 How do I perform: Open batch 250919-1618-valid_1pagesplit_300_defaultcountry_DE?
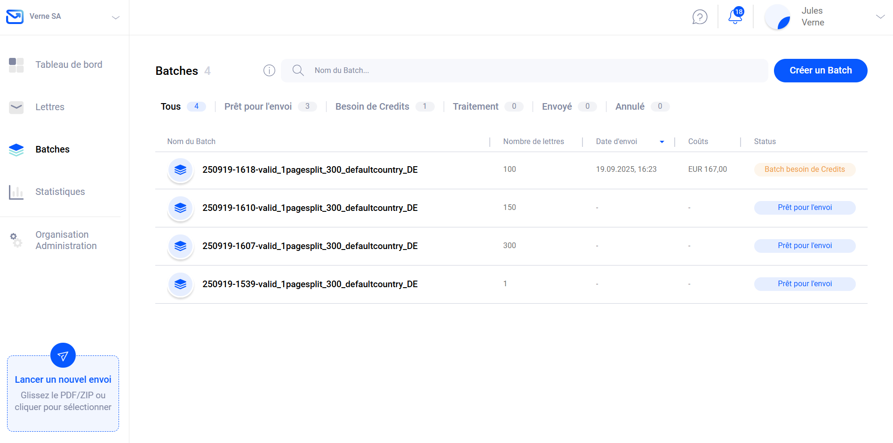(x=310, y=170)
